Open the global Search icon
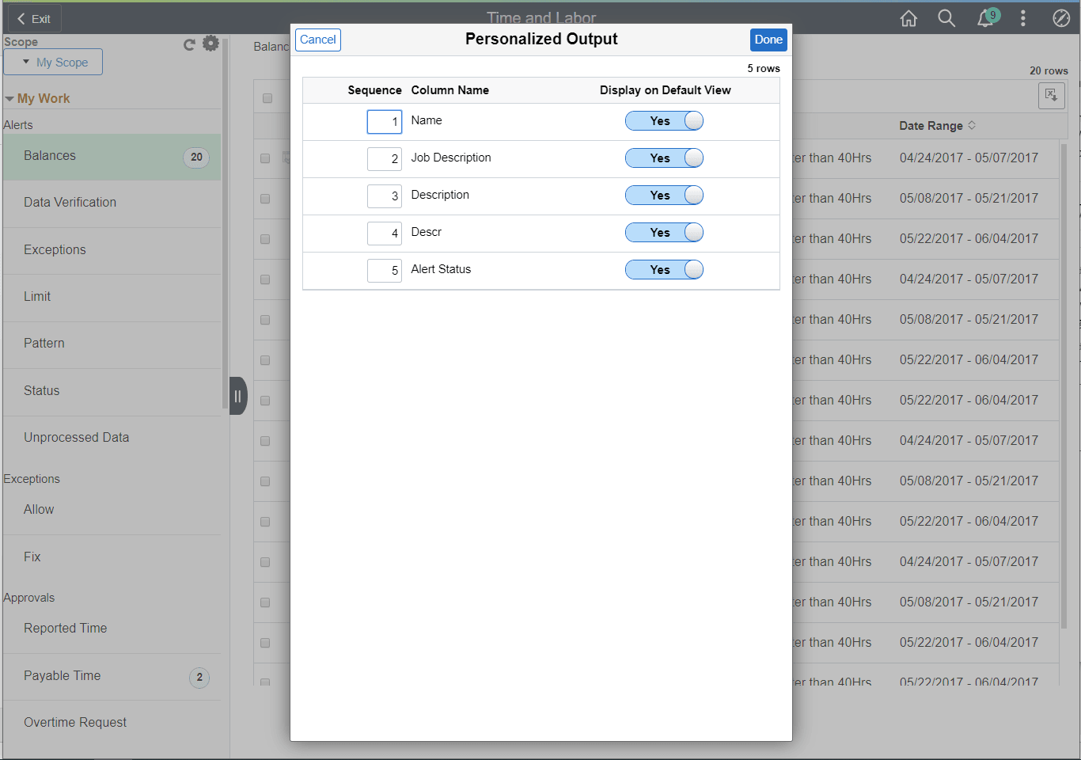Screen dimensions: 1081x760 pyautogui.click(x=946, y=17)
